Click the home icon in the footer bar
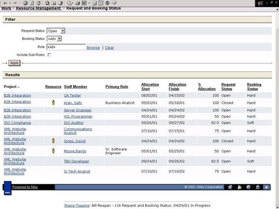 230,187
